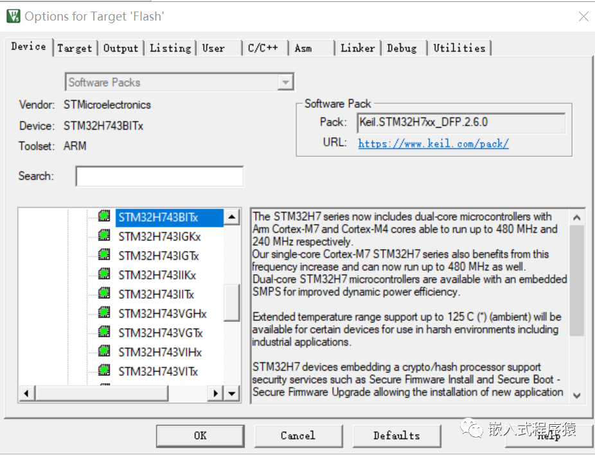Open the Utilities tab

(459, 47)
